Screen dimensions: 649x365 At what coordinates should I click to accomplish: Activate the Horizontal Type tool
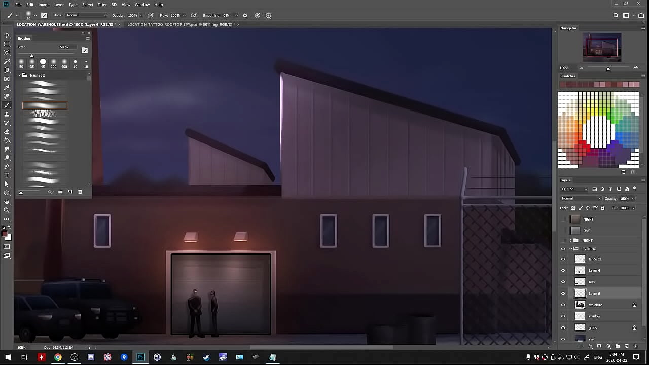[x=7, y=175]
